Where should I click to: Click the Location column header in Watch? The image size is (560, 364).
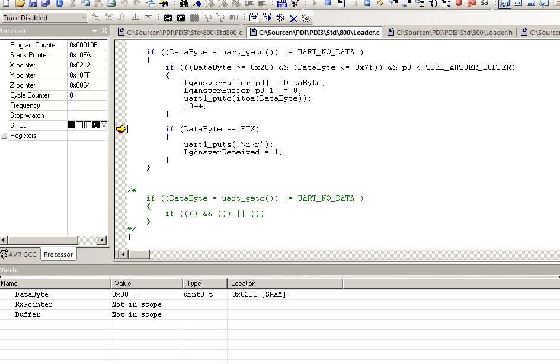(x=285, y=284)
